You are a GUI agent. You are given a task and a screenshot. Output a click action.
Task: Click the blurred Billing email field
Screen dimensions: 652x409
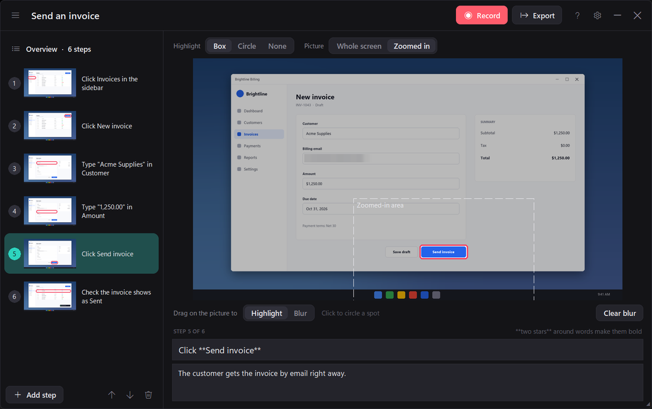pos(380,158)
